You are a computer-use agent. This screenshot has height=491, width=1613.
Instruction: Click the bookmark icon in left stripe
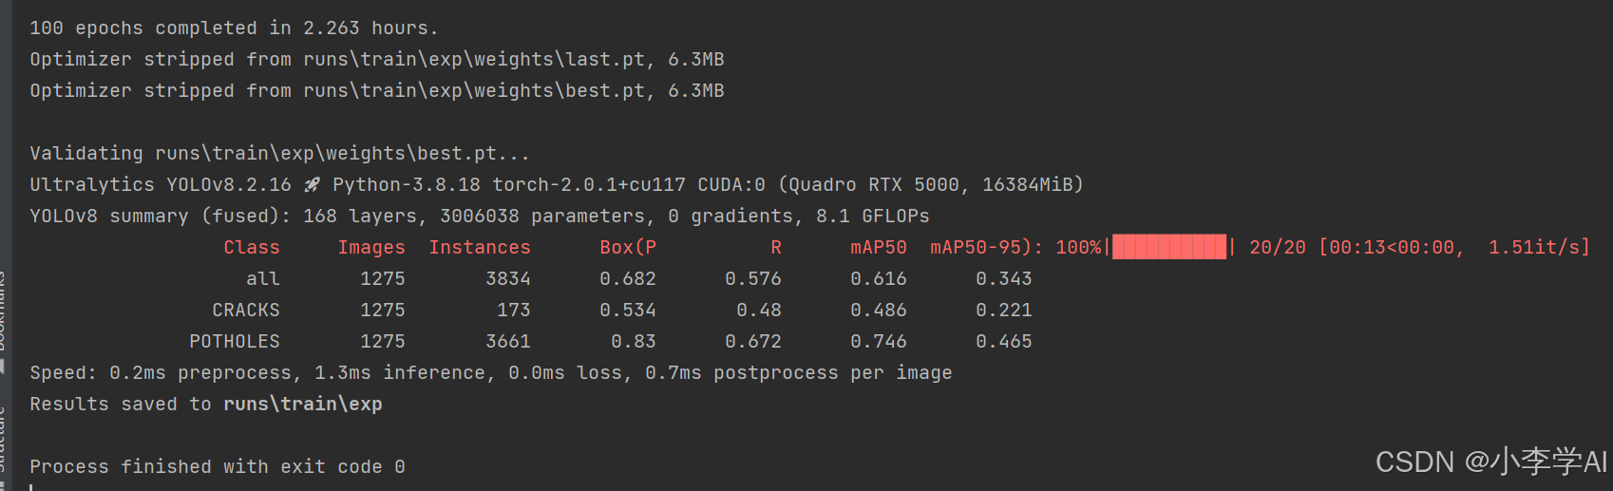coord(3,366)
